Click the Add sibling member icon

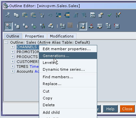[67, 15]
